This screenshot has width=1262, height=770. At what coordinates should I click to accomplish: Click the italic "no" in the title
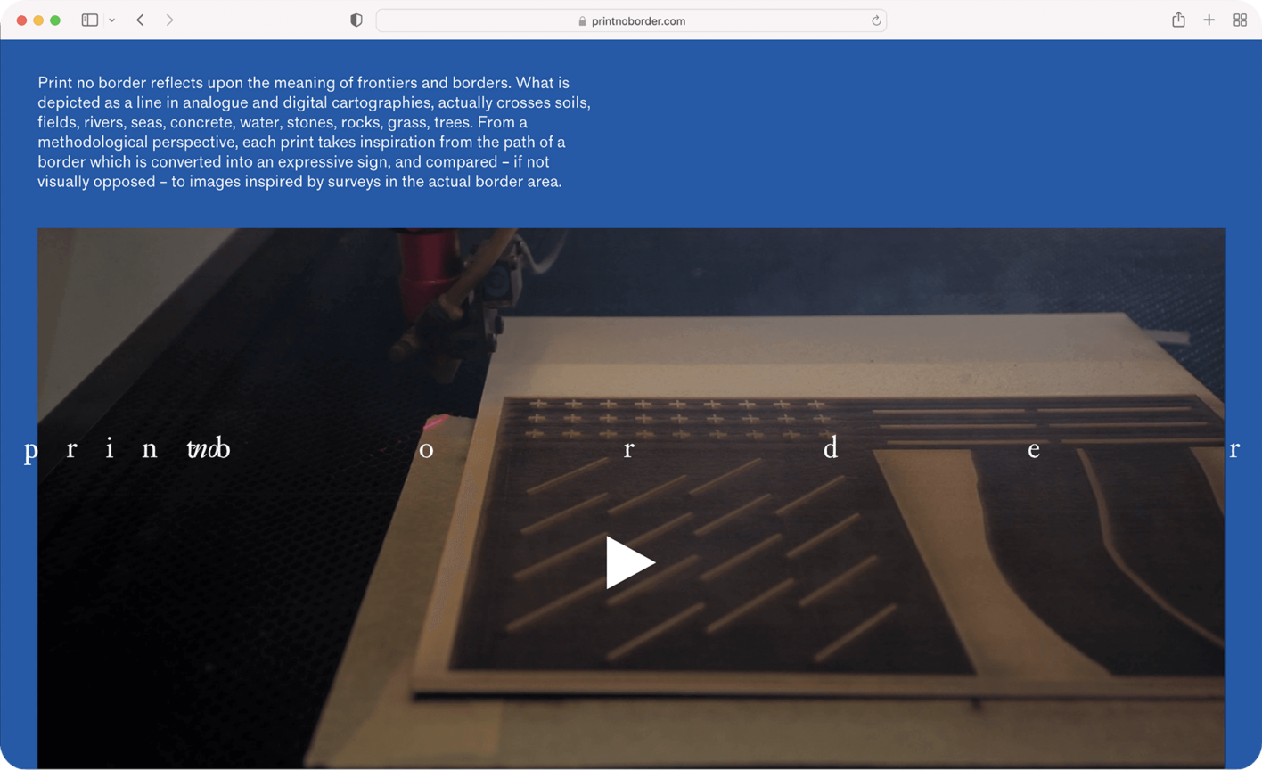(x=202, y=449)
